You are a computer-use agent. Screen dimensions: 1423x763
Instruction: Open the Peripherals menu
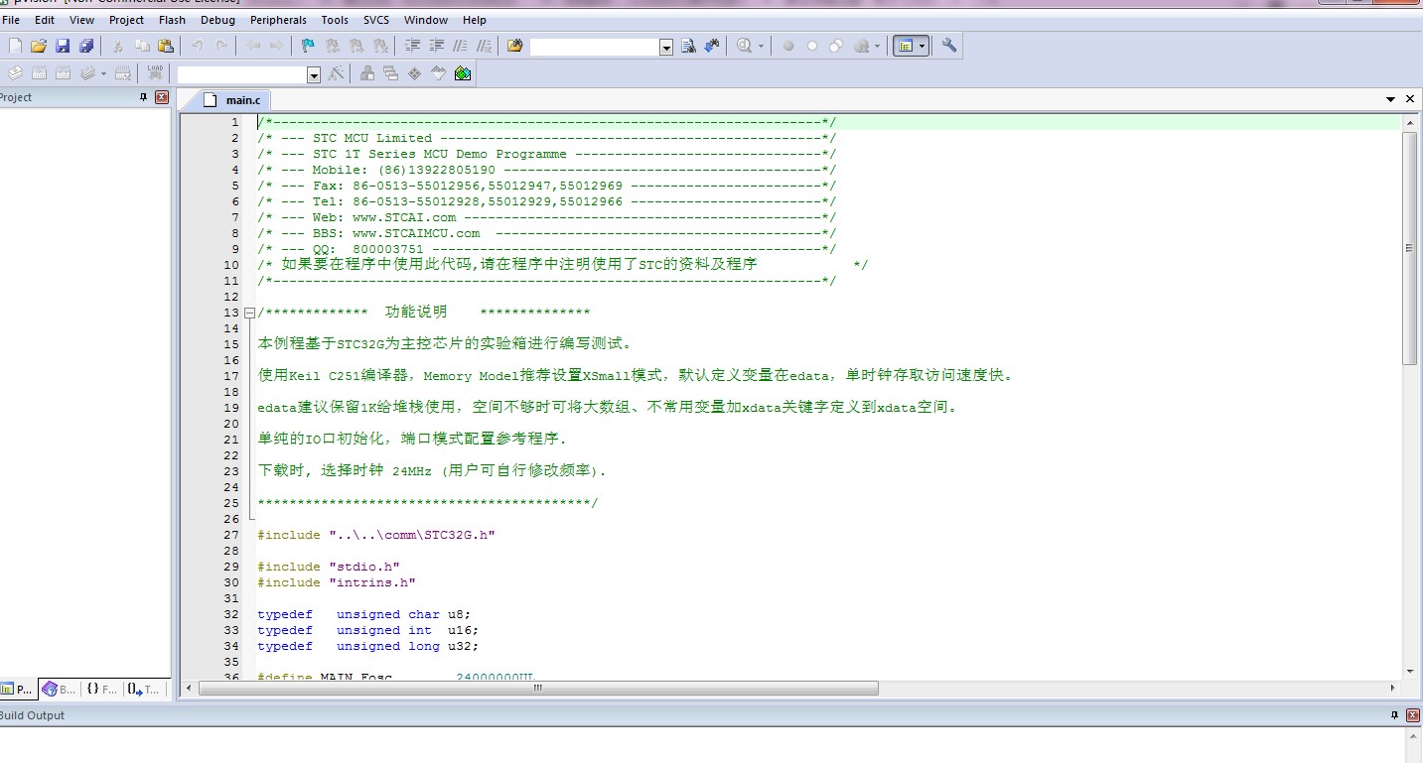click(x=278, y=20)
